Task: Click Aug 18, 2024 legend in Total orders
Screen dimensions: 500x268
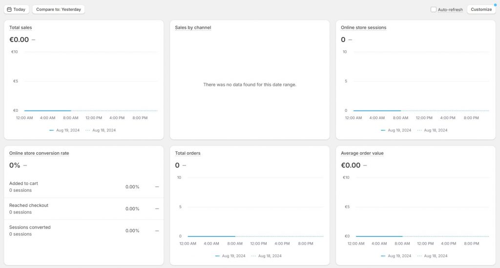Action: pyautogui.click(x=267, y=256)
